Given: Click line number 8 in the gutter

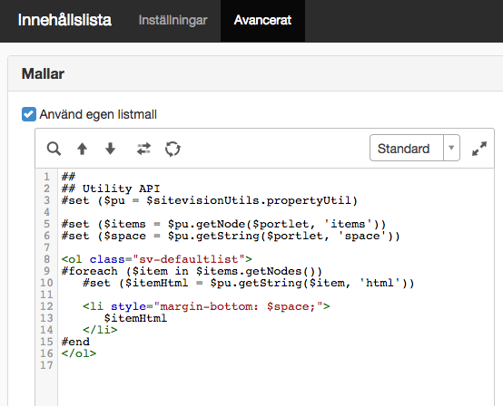Looking at the screenshot, I should [47, 259].
